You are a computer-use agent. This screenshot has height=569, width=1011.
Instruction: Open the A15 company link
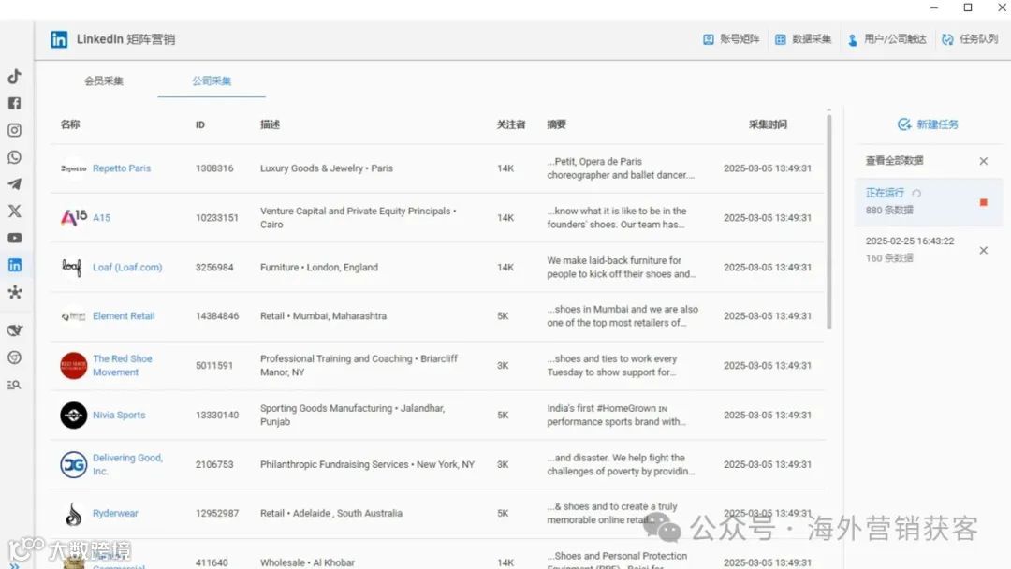click(101, 218)
